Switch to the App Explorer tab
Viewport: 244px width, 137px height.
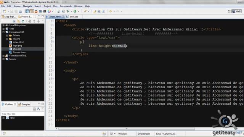pos(9,17)
